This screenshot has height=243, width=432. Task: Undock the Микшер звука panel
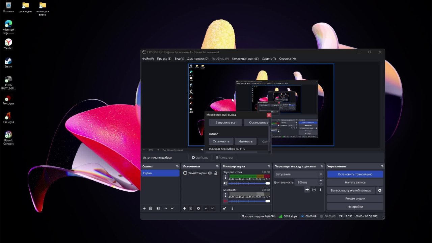coord(269,166)
